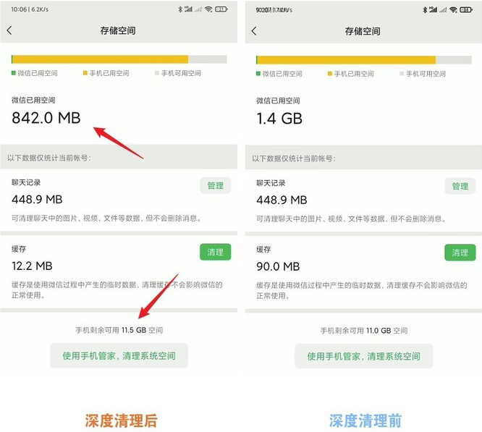Select the 842.0 MB WeChat usage value
482x432 pixels.
click(46, 118)
